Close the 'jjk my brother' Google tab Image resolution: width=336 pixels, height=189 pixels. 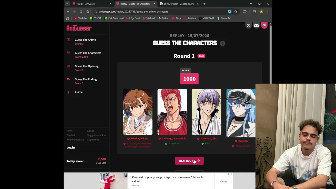pos(198,4)
